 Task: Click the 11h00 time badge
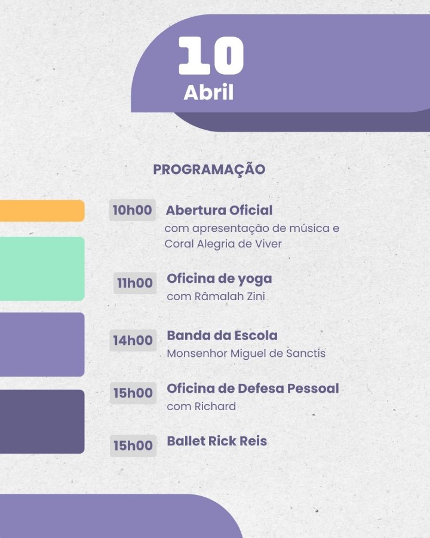[x=134, y=283]
